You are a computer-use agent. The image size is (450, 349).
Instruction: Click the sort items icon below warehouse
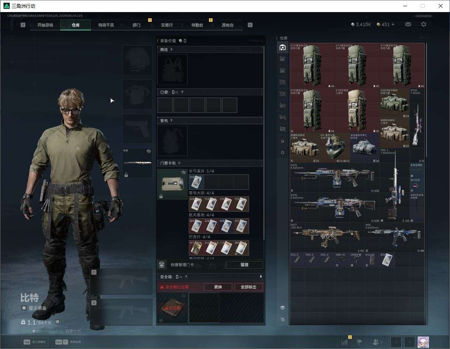tap(282, 319)
